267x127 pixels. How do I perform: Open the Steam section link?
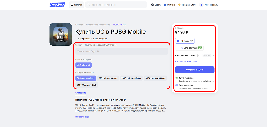[156, 5]
